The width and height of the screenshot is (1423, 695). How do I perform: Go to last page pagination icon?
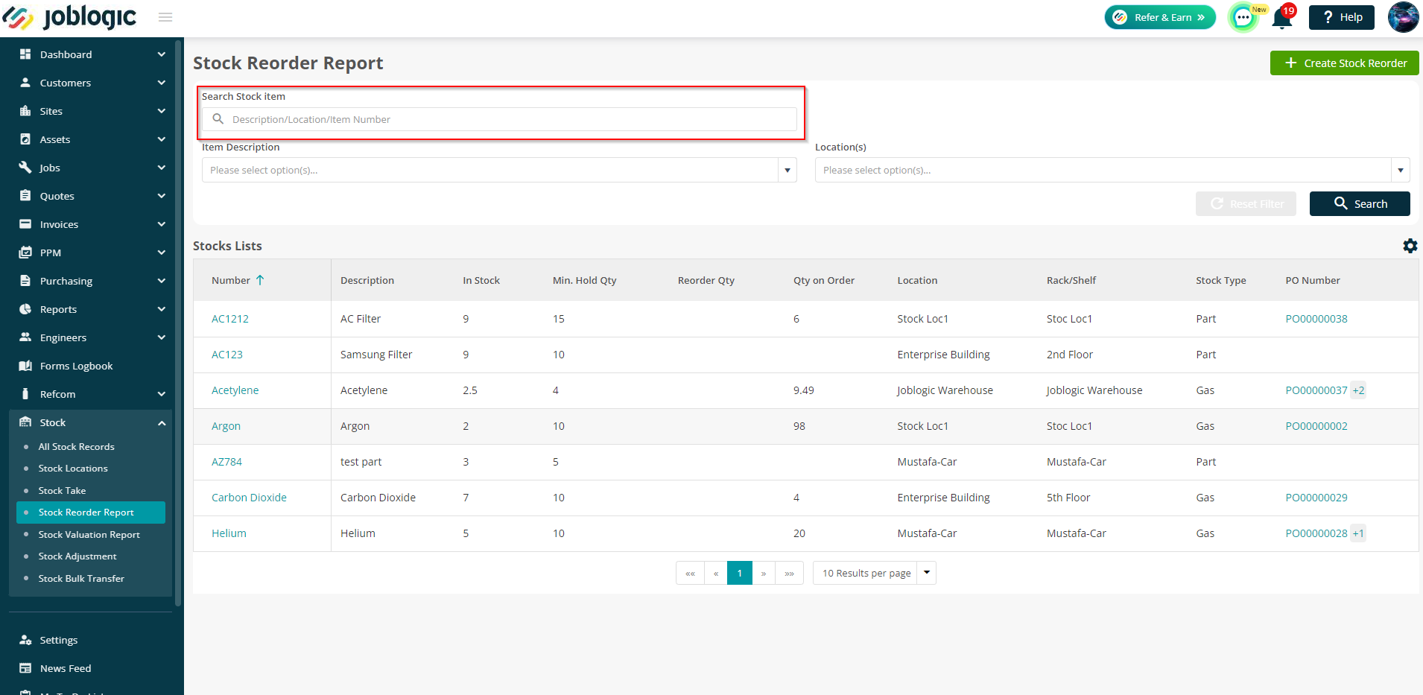click(790, 573)
